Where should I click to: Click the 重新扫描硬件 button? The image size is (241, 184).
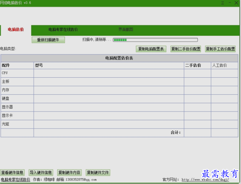tap(48, 40)
